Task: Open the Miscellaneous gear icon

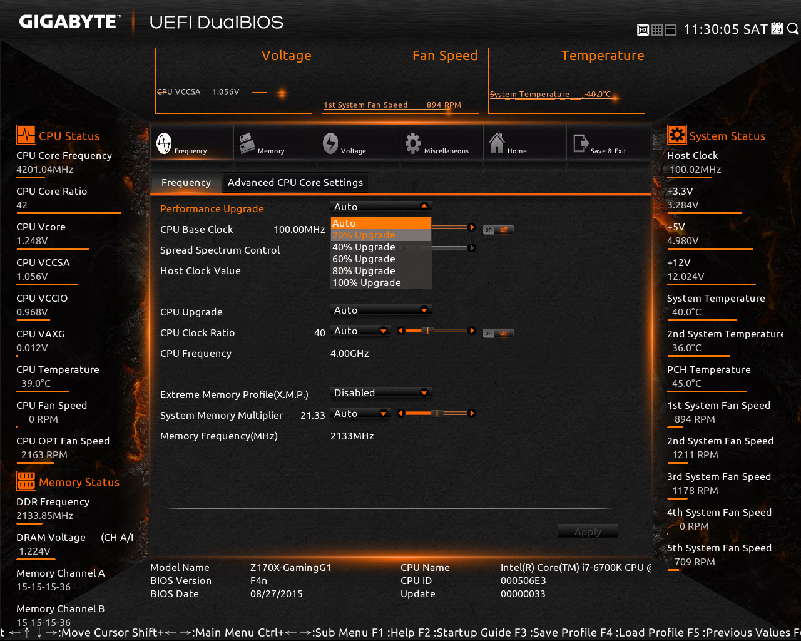Action: pos(413,143)
